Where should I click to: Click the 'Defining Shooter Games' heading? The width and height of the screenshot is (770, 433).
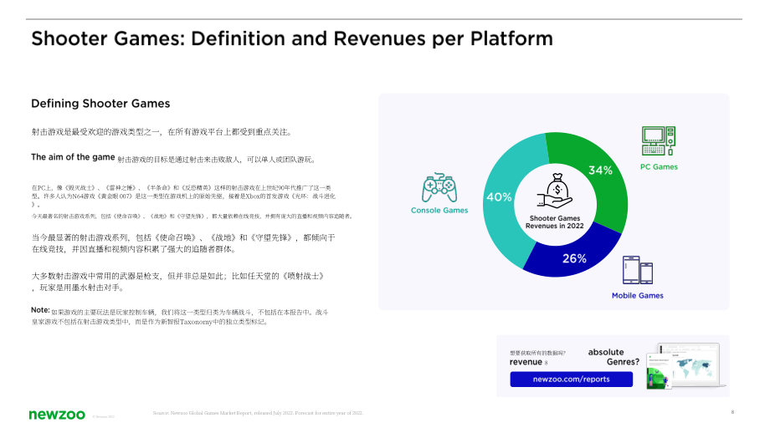coord(100,104)
